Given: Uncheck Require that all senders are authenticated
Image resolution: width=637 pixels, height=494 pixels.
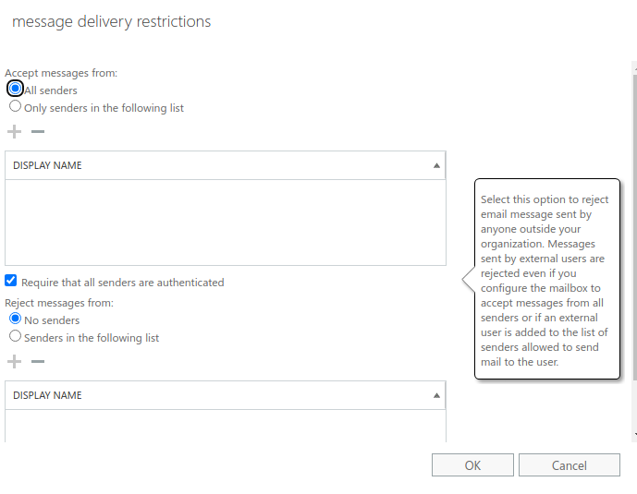Looking at the screenshot, I should (x=11, y=281).
